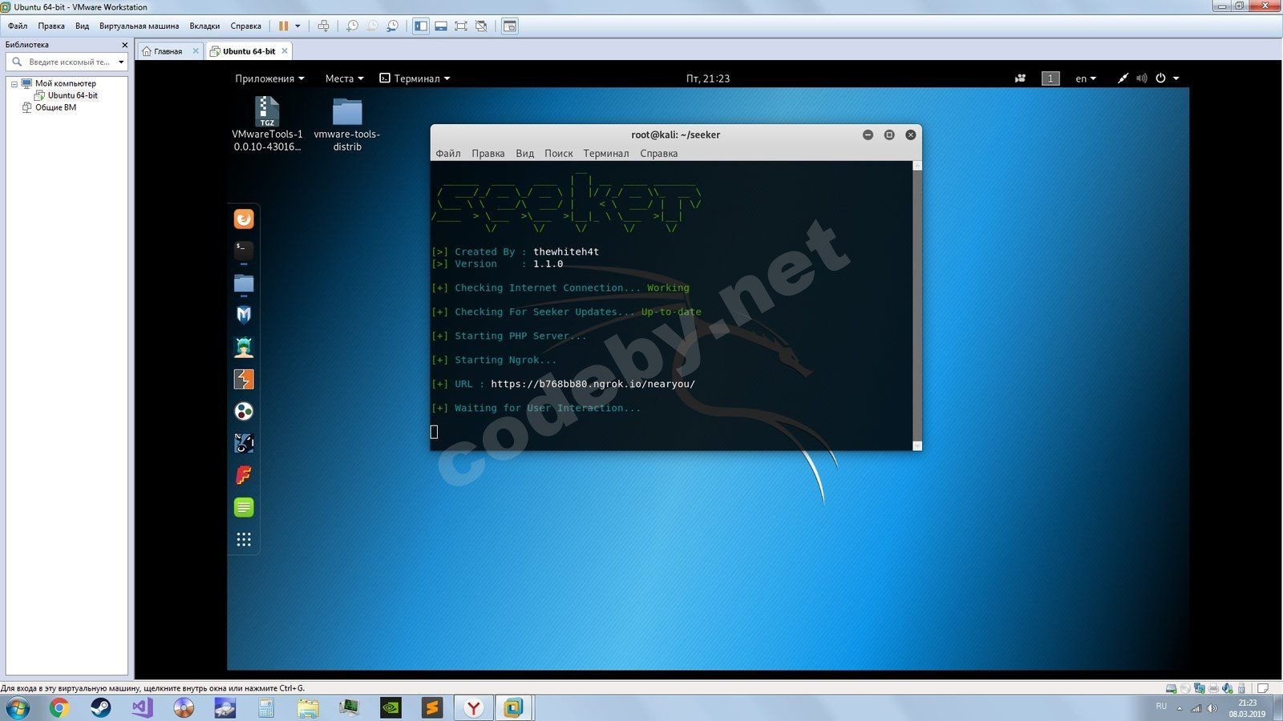Close the Библиотека panel

click(124, 45)
